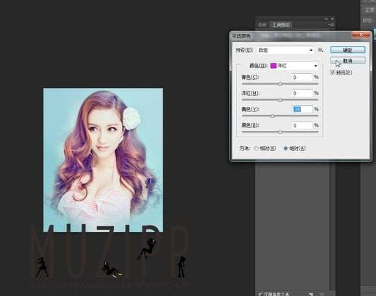Select the 相对(R) relative method radio
376x296 pixels.
[x=256, y=148]
